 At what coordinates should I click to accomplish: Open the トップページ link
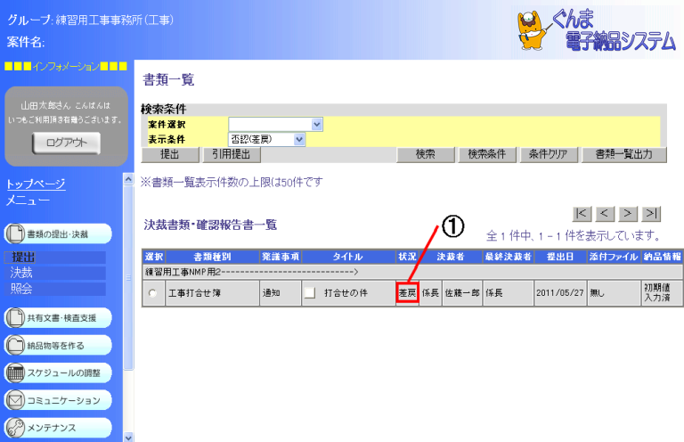(36, 184)
